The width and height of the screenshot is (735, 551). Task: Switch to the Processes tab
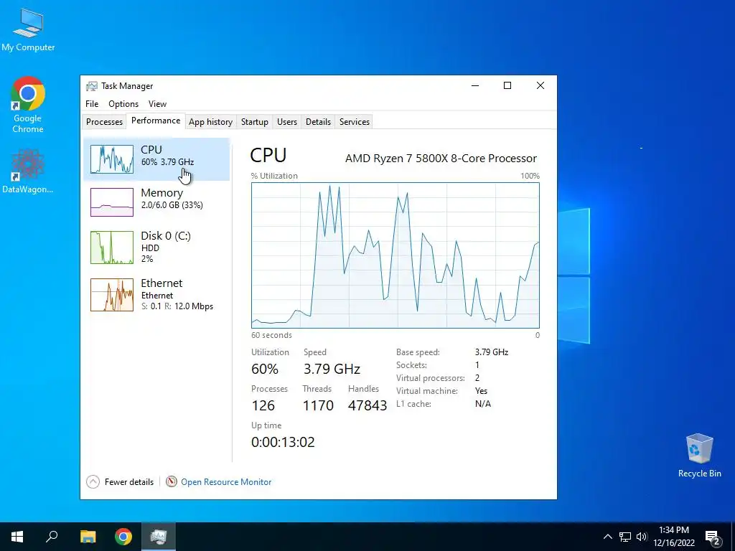[104, 122]
